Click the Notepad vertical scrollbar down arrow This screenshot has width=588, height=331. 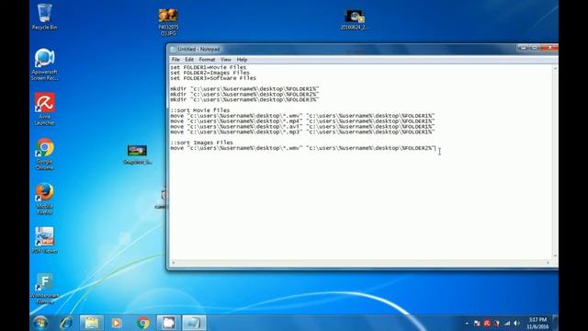coord(555,256)
